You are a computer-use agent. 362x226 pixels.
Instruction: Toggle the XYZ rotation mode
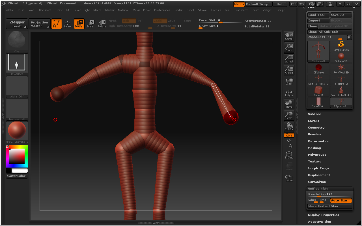pyautogui.click(x=289, y=135)
